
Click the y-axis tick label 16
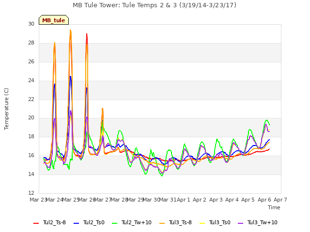click(x=31, y=156)
